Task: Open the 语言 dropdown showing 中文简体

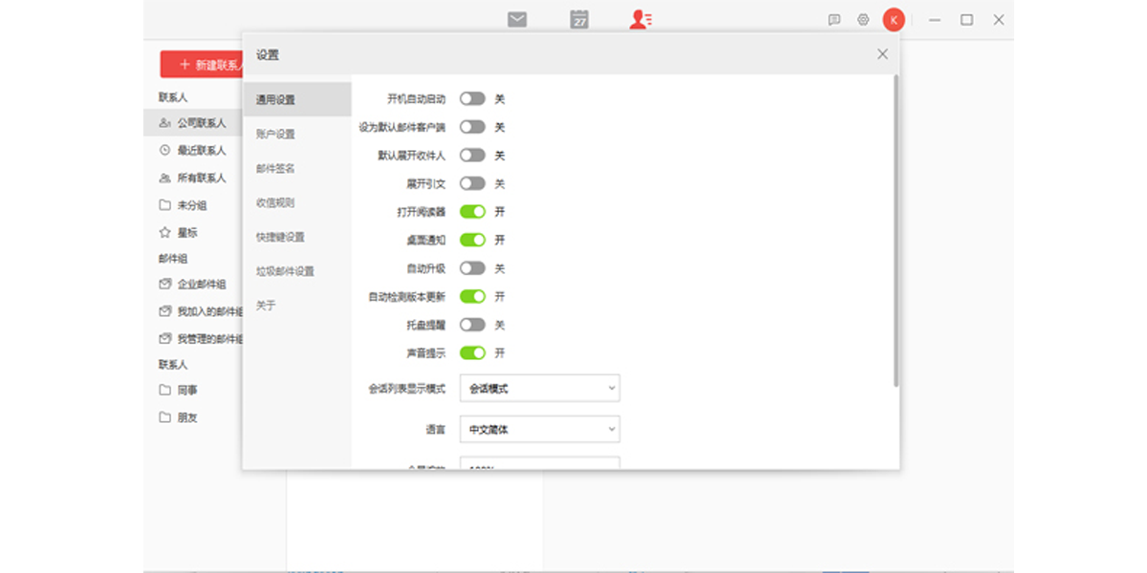Action: click(539, 429)
